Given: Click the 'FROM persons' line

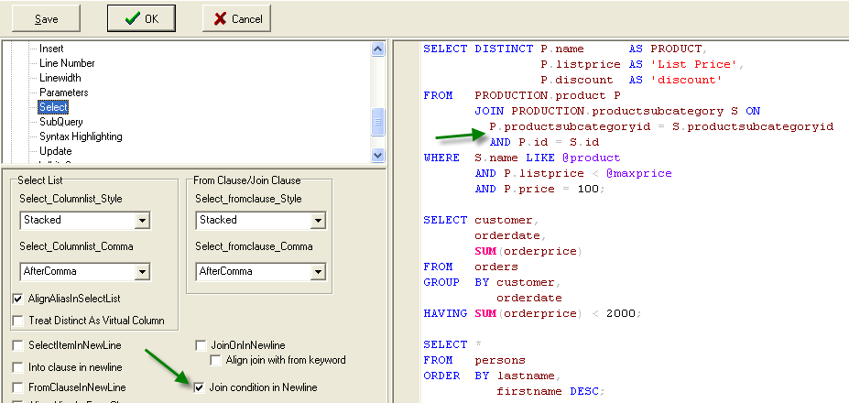Looking at the screenshot, I should click(x=474, y=360).
